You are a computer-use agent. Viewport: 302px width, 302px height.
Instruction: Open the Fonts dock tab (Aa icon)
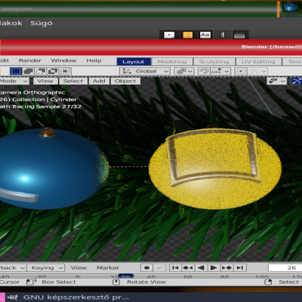pyautogui.click(x=205, y=35)
